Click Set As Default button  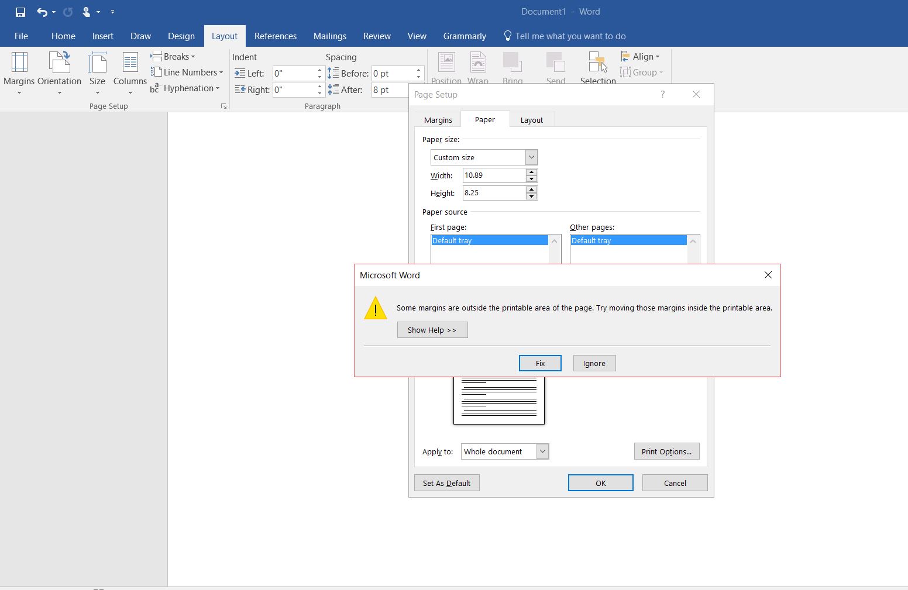pyautogui.click(x=446, y=483)
